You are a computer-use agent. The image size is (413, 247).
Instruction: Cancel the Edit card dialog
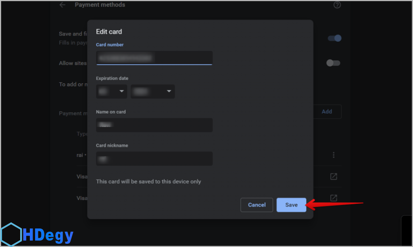pos(257,205)
